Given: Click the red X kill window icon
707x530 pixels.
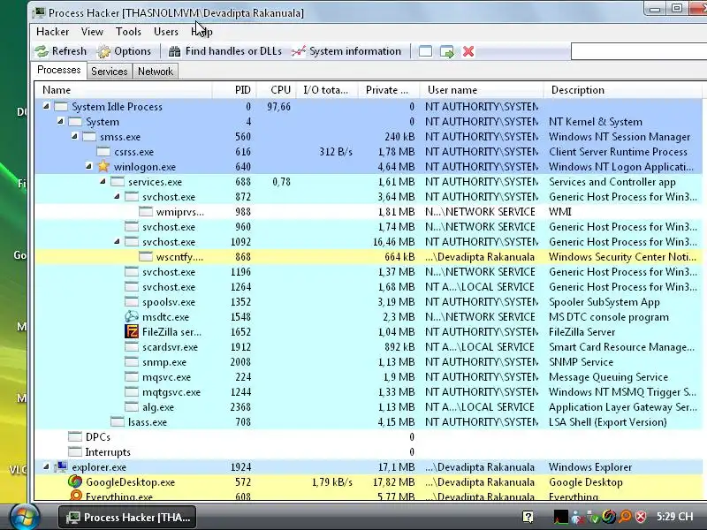Looking at the screenshot, I should [468, 51].
